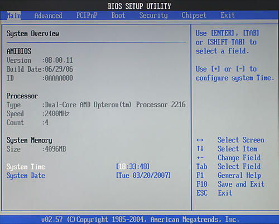This screenshot has width=279, height=224.
Task: Click the Tab Select Field entry
Action: 229,166
